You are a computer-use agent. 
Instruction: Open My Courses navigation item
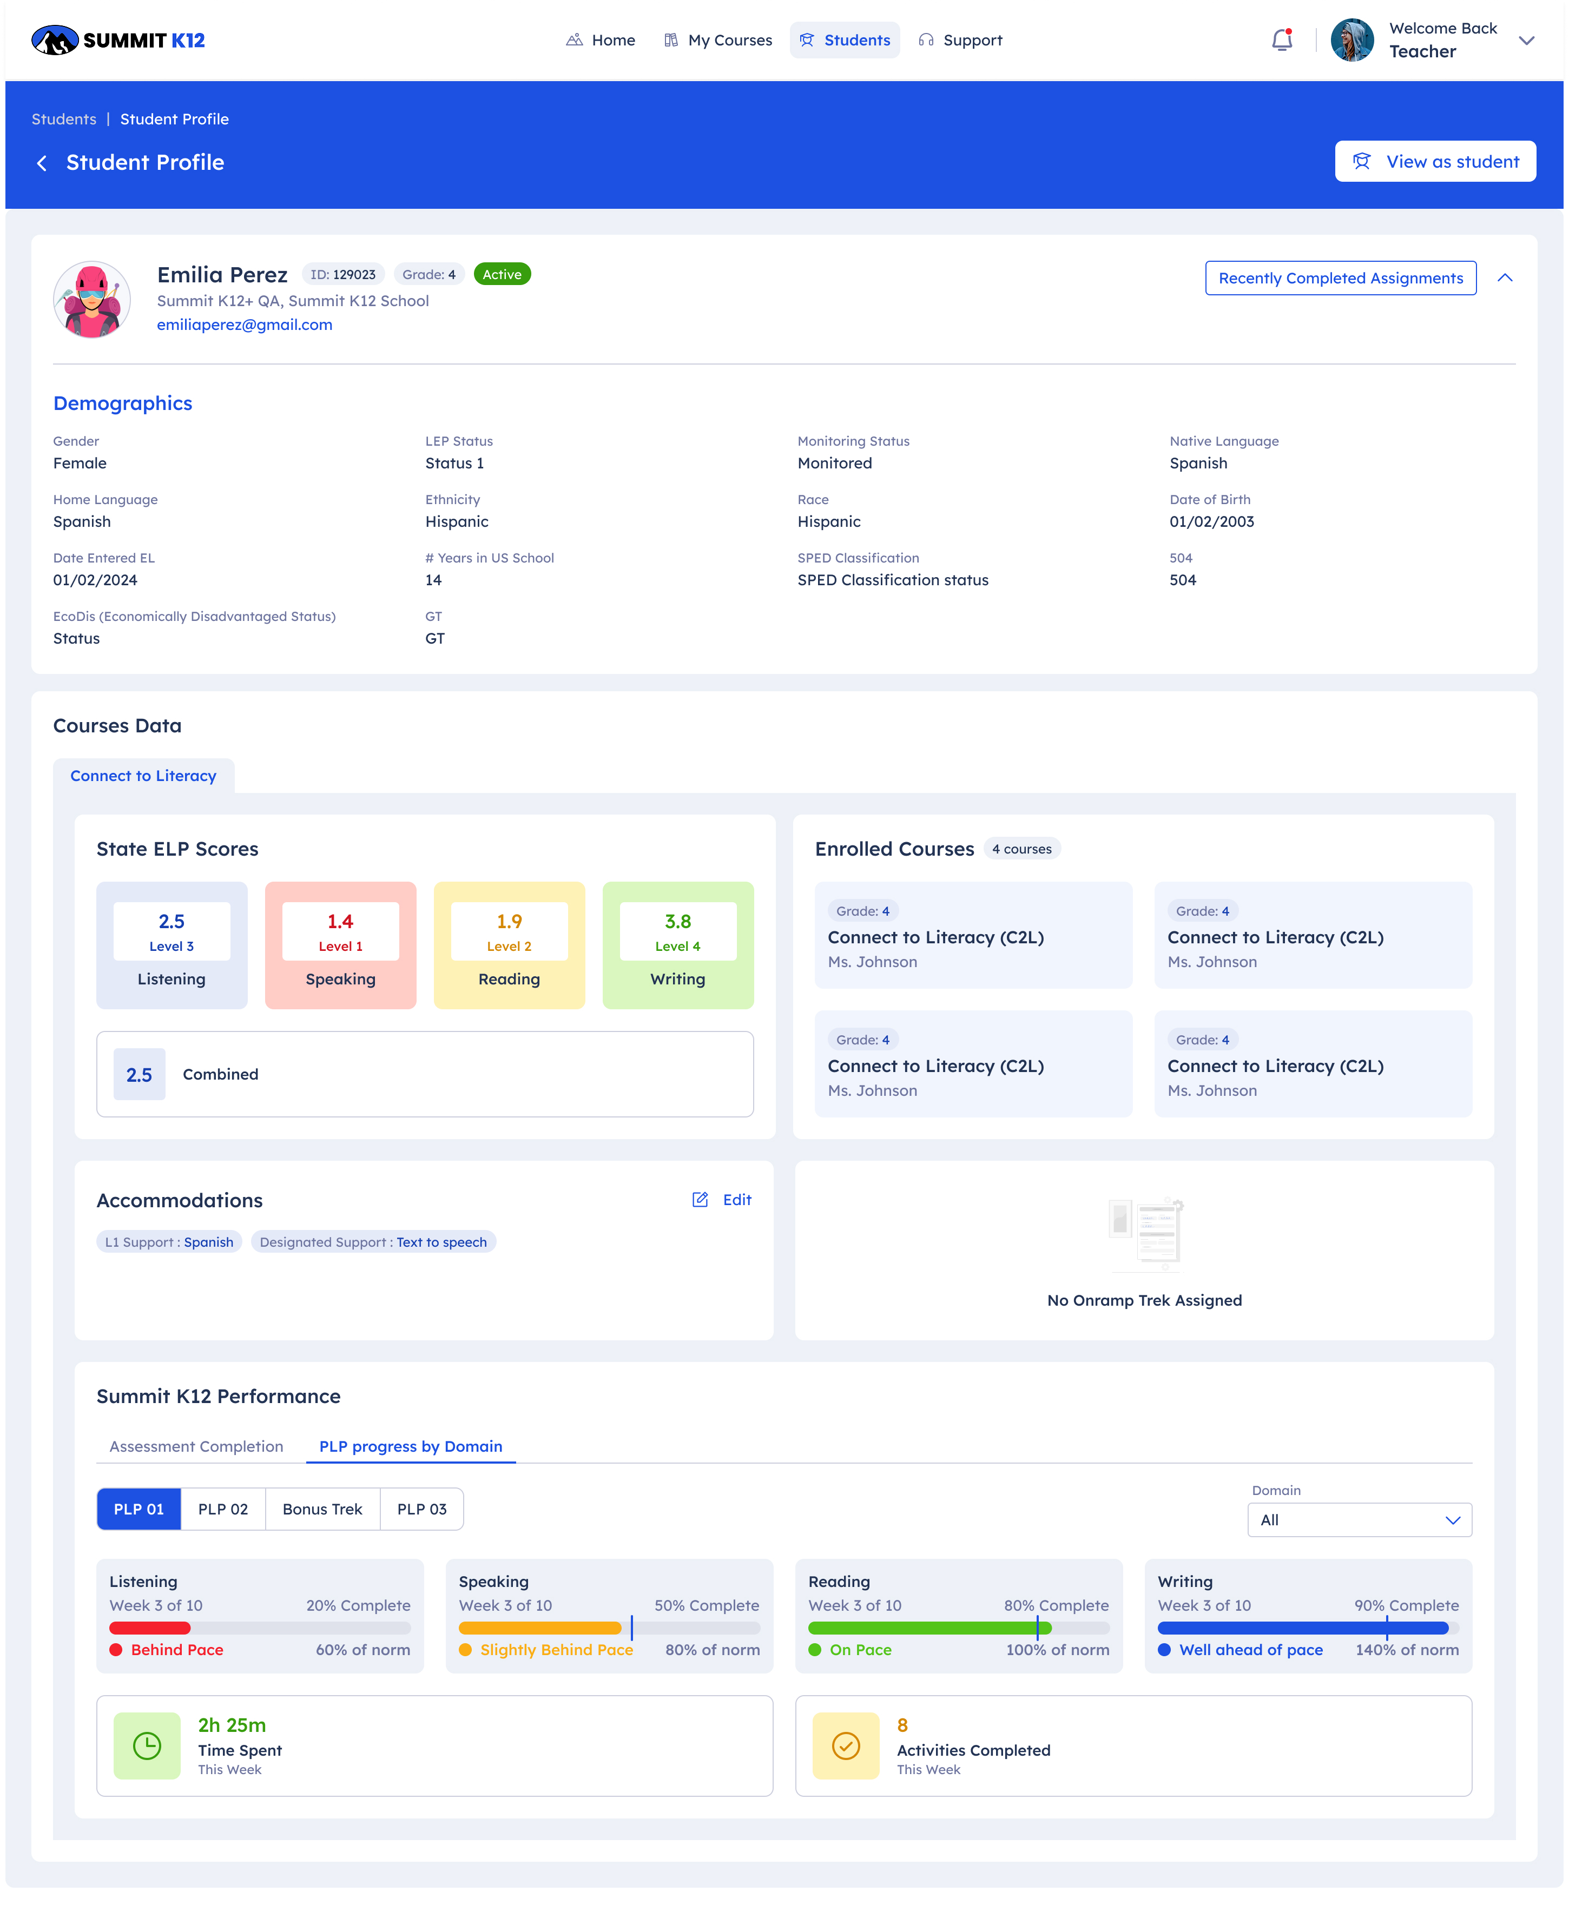(717, 40)
